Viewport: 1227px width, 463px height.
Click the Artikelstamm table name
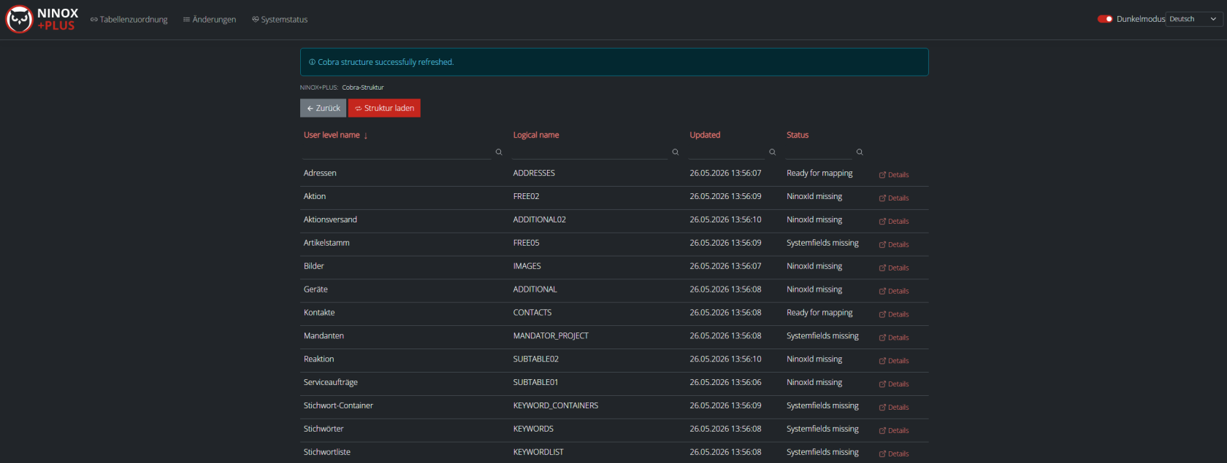pos(326,244)
